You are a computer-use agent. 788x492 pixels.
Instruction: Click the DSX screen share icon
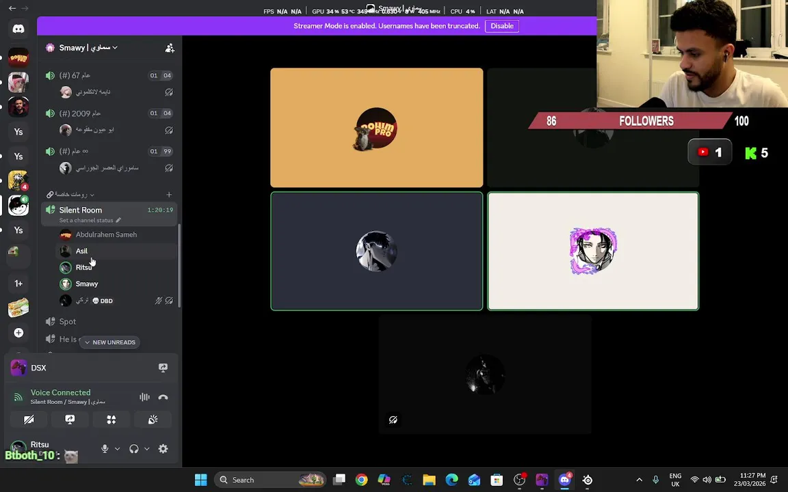pyautogui.click(x=163, y=368)
